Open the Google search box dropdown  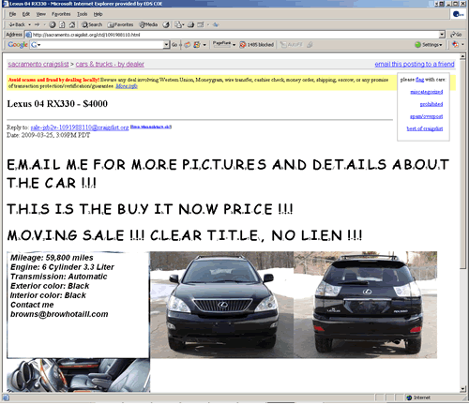(x=166, y=45)
